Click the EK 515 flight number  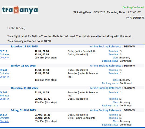click(x=4, y=51)
